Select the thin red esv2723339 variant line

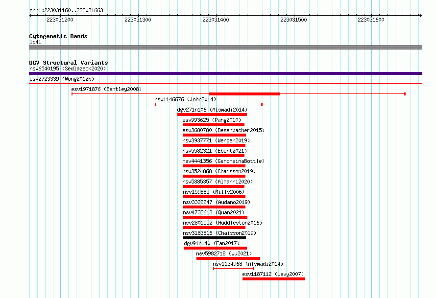(225, 83)
